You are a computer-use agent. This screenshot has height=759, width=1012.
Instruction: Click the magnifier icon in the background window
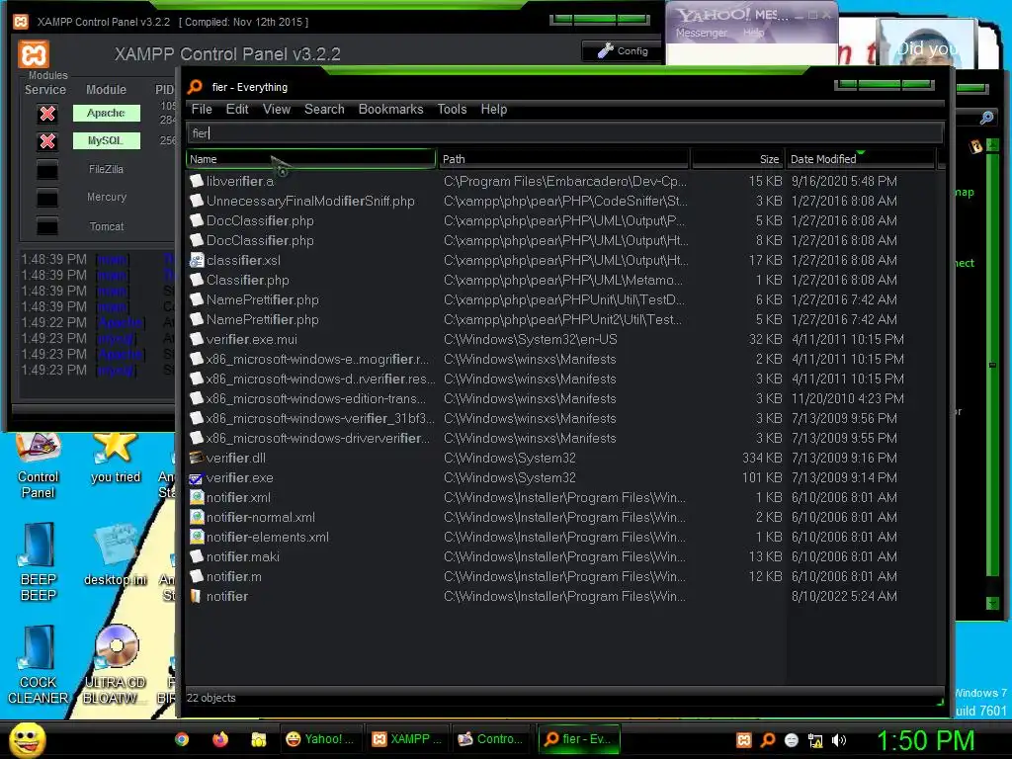[x=986, y=118]
